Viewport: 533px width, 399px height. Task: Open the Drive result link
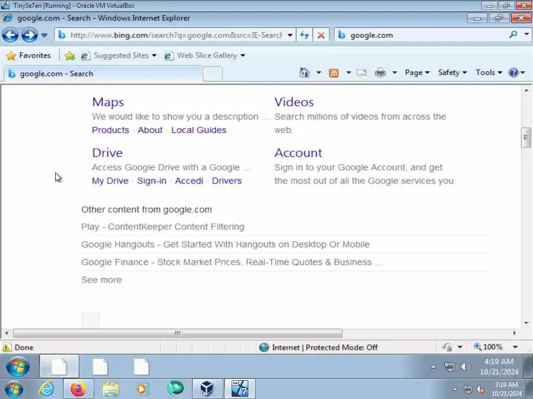click(x=107, y=153)
